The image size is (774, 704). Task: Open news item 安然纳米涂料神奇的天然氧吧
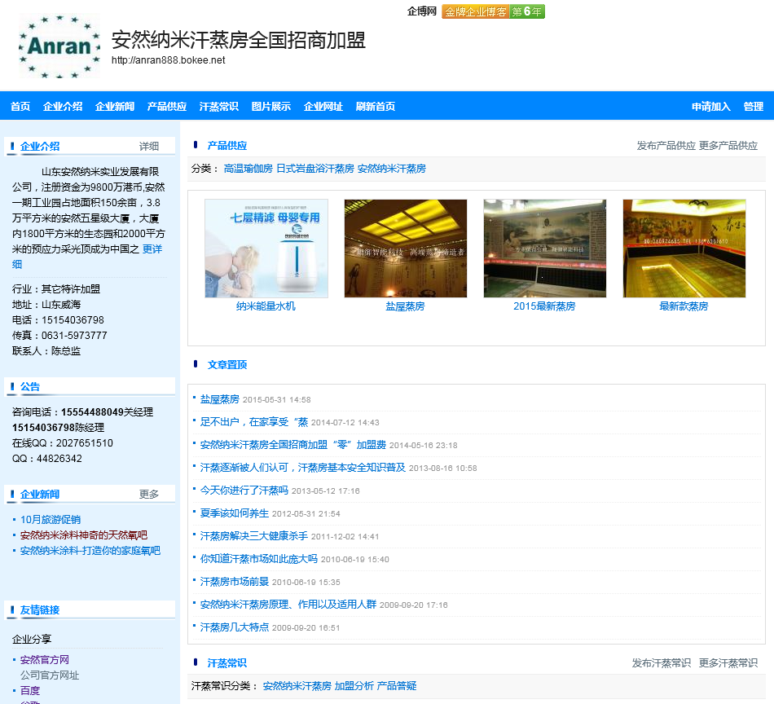[84, 535]
